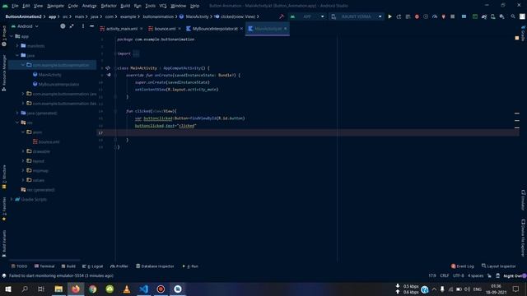Collapse the app module tree node

(x=12, y=36)
